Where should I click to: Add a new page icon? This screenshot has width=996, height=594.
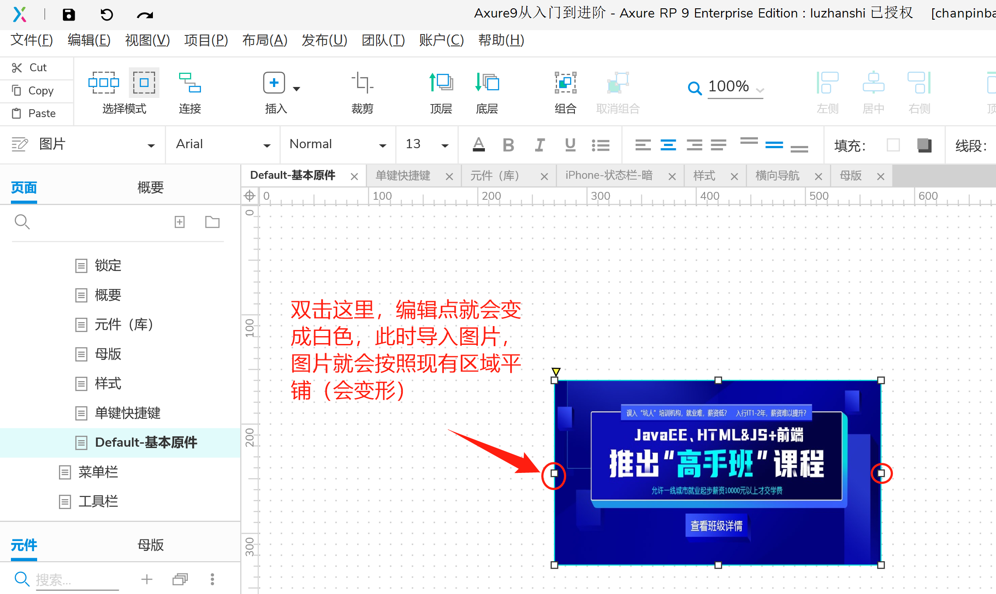[180, 222]
